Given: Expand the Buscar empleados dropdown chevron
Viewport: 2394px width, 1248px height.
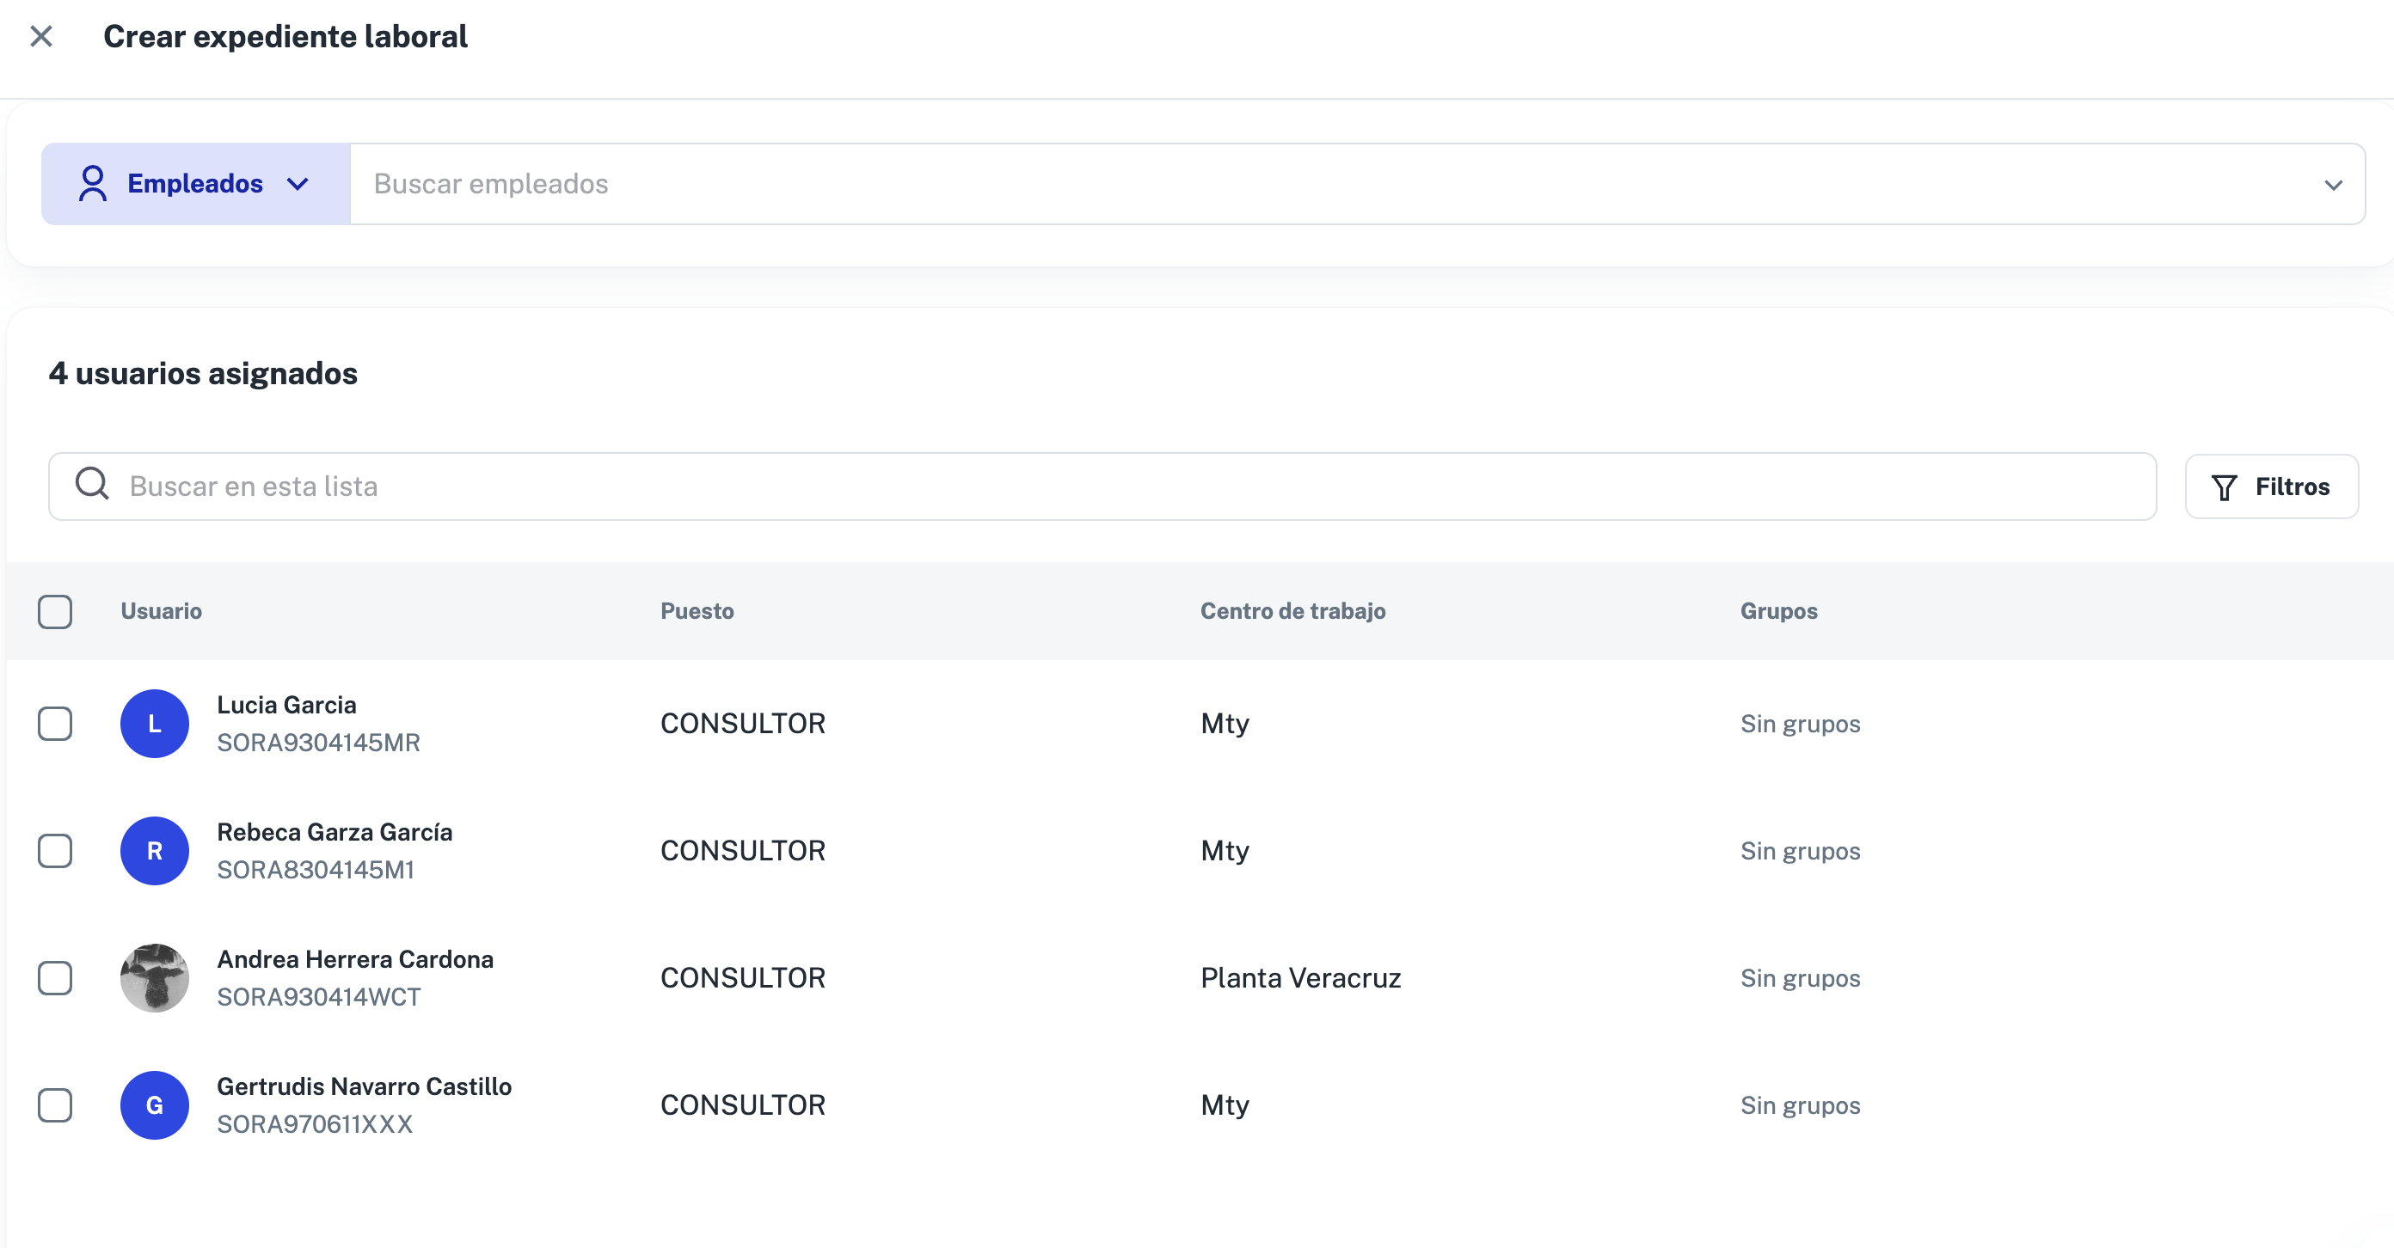Looking at the screenshot, I should click(x=2334, y=185).
